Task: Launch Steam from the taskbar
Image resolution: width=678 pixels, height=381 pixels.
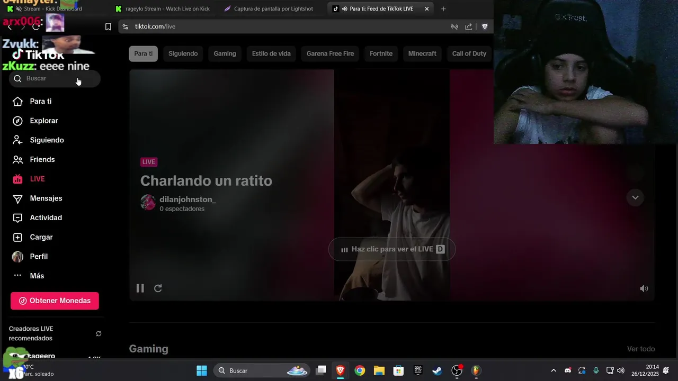Action: click(437, 370)
